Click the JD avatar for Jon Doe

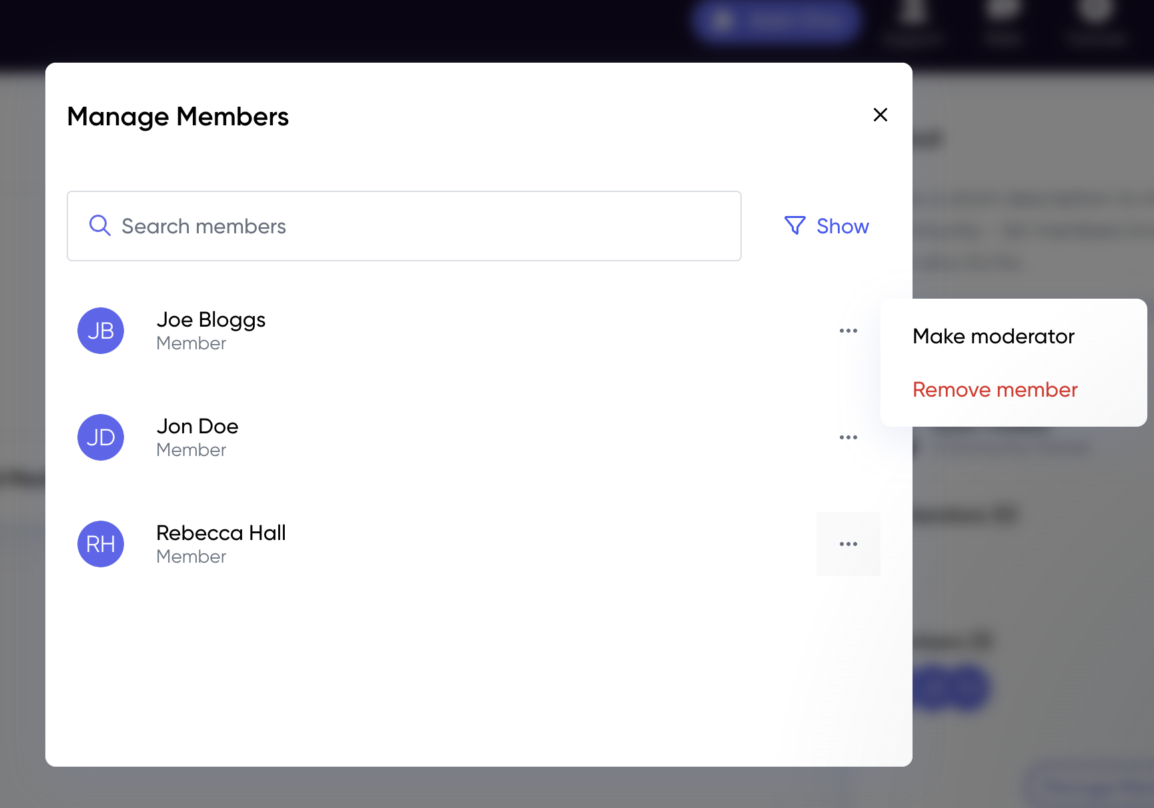[101, 437]
